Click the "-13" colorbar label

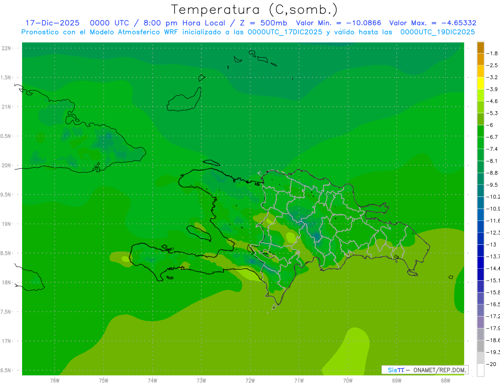point(492,244)
